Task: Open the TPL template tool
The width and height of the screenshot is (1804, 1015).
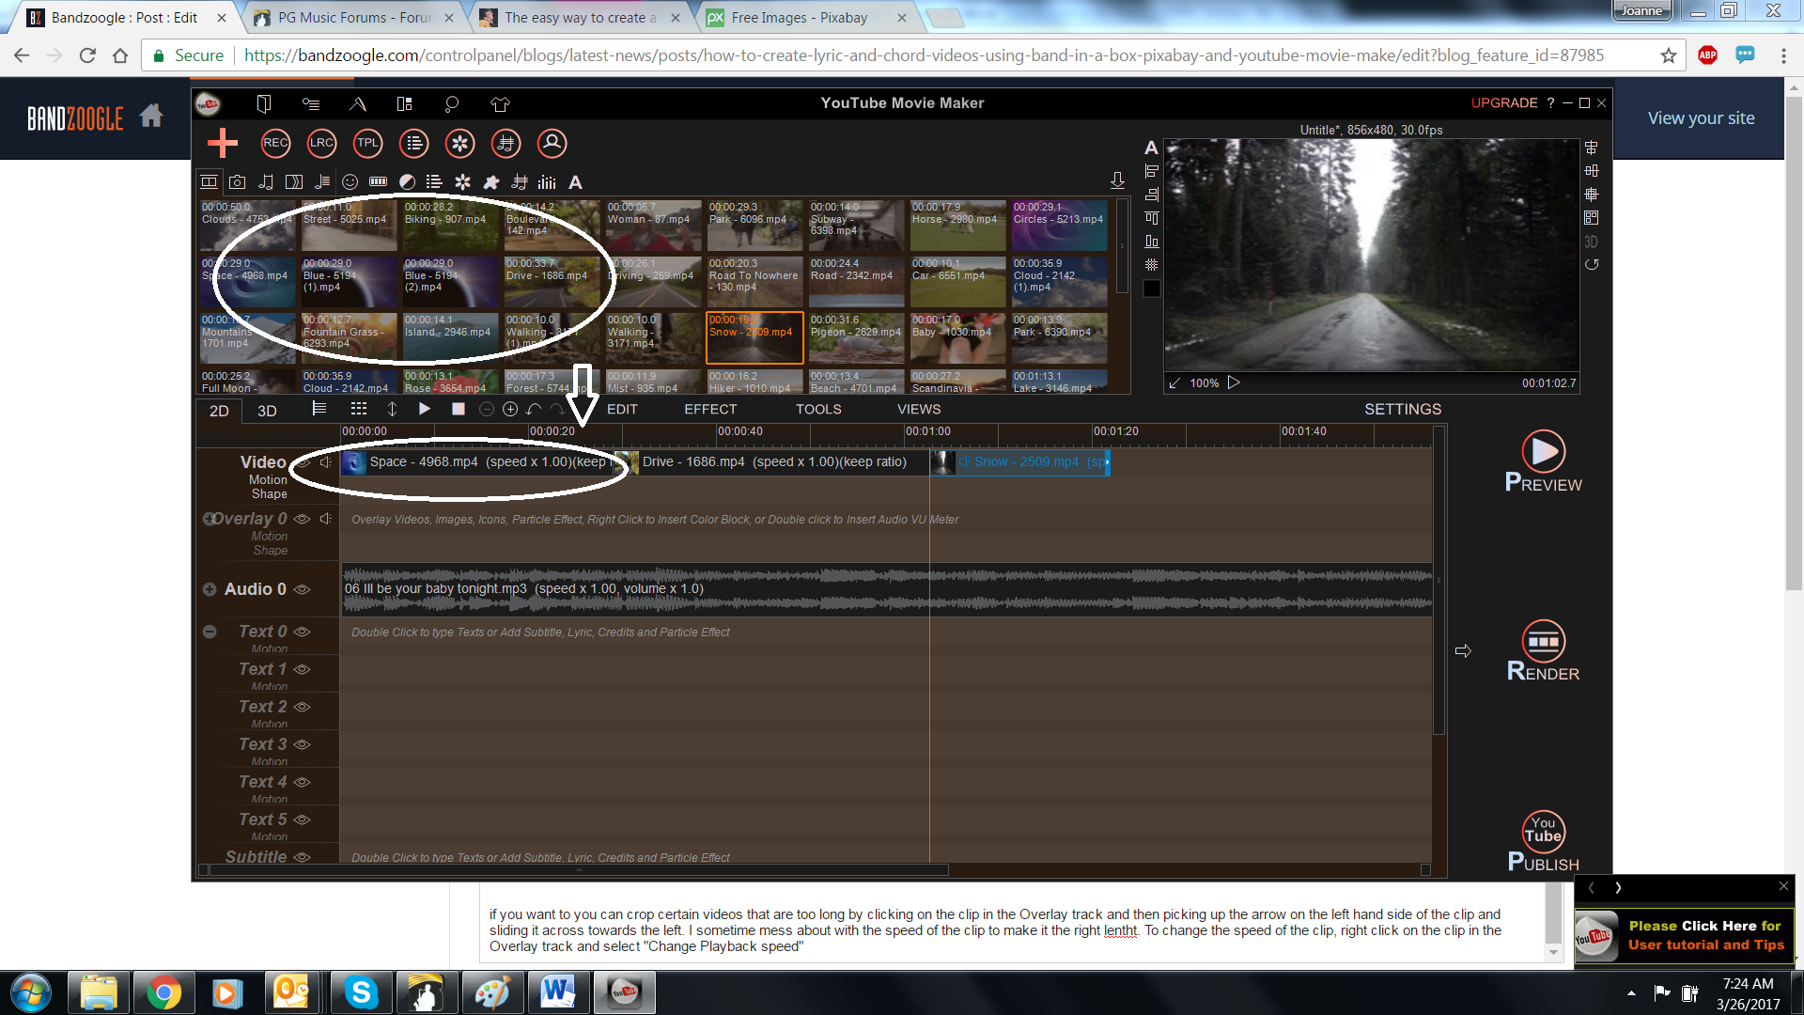Action: (x=367, y=144)
